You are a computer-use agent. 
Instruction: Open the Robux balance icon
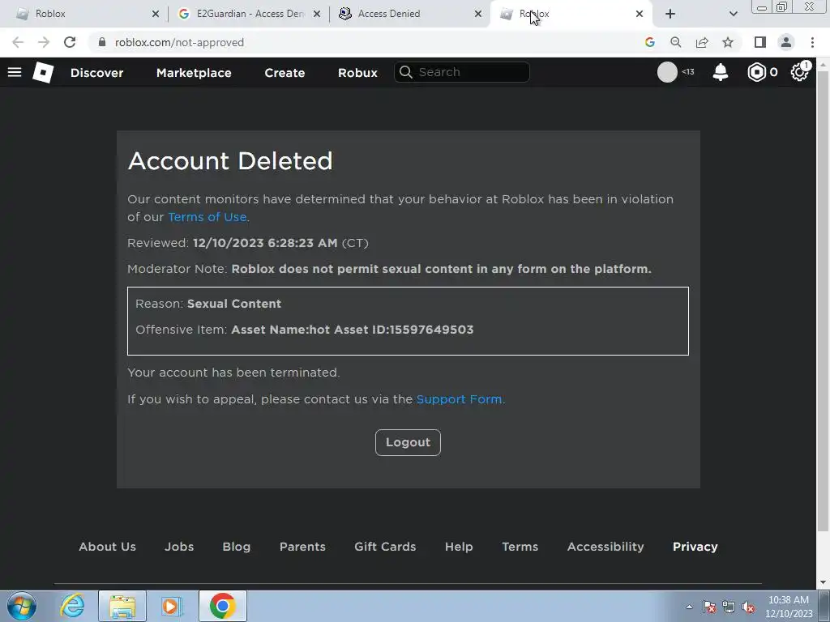[x=757, y=72]
